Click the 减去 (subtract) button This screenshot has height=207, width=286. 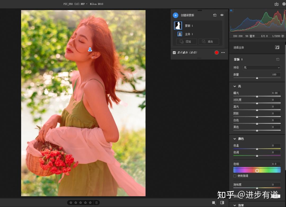coord(209,42)
